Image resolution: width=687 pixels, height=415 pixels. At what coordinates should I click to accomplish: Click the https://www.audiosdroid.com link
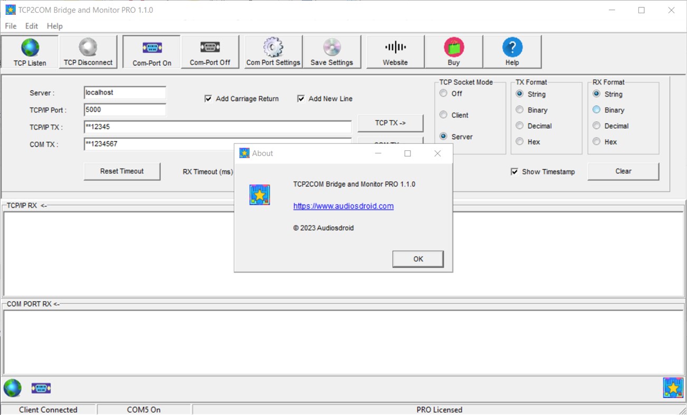click(343, 206)
